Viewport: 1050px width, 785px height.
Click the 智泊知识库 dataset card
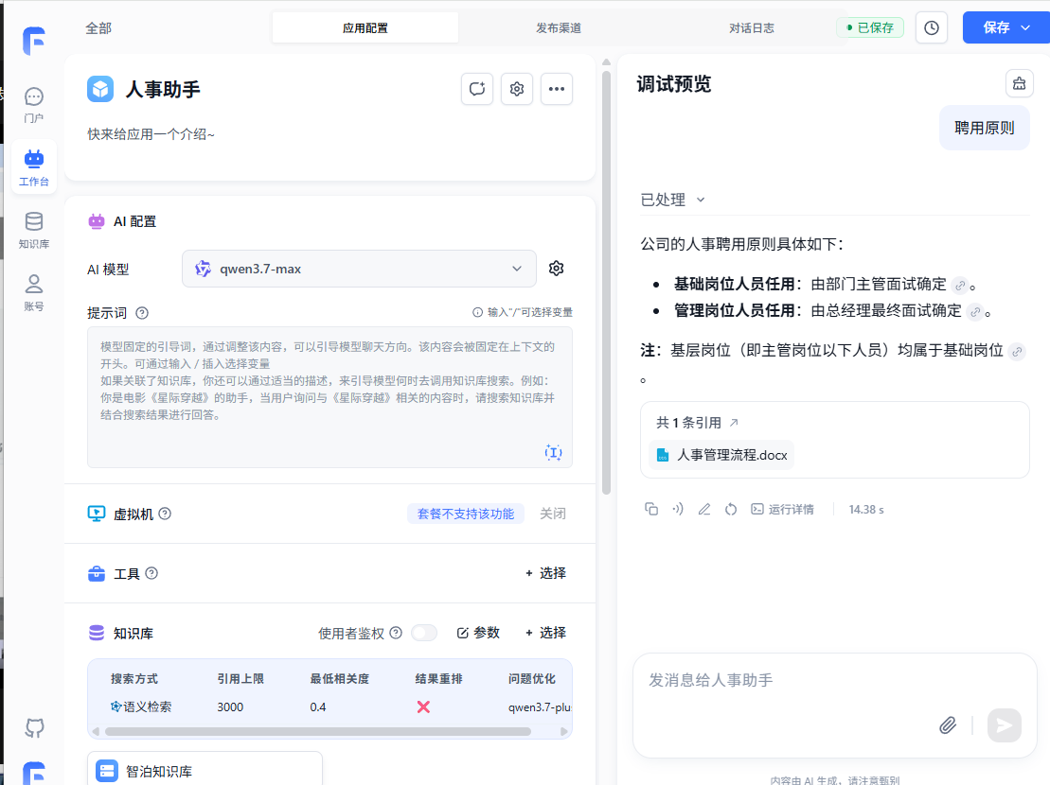pos(205,768)
